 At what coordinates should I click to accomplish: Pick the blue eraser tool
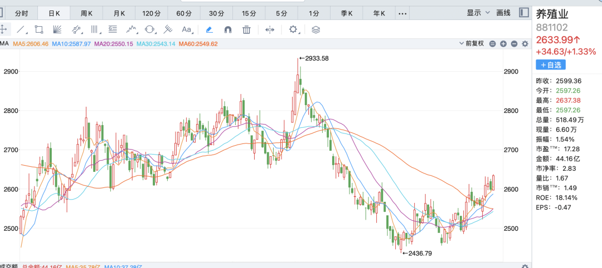point(209,29)
